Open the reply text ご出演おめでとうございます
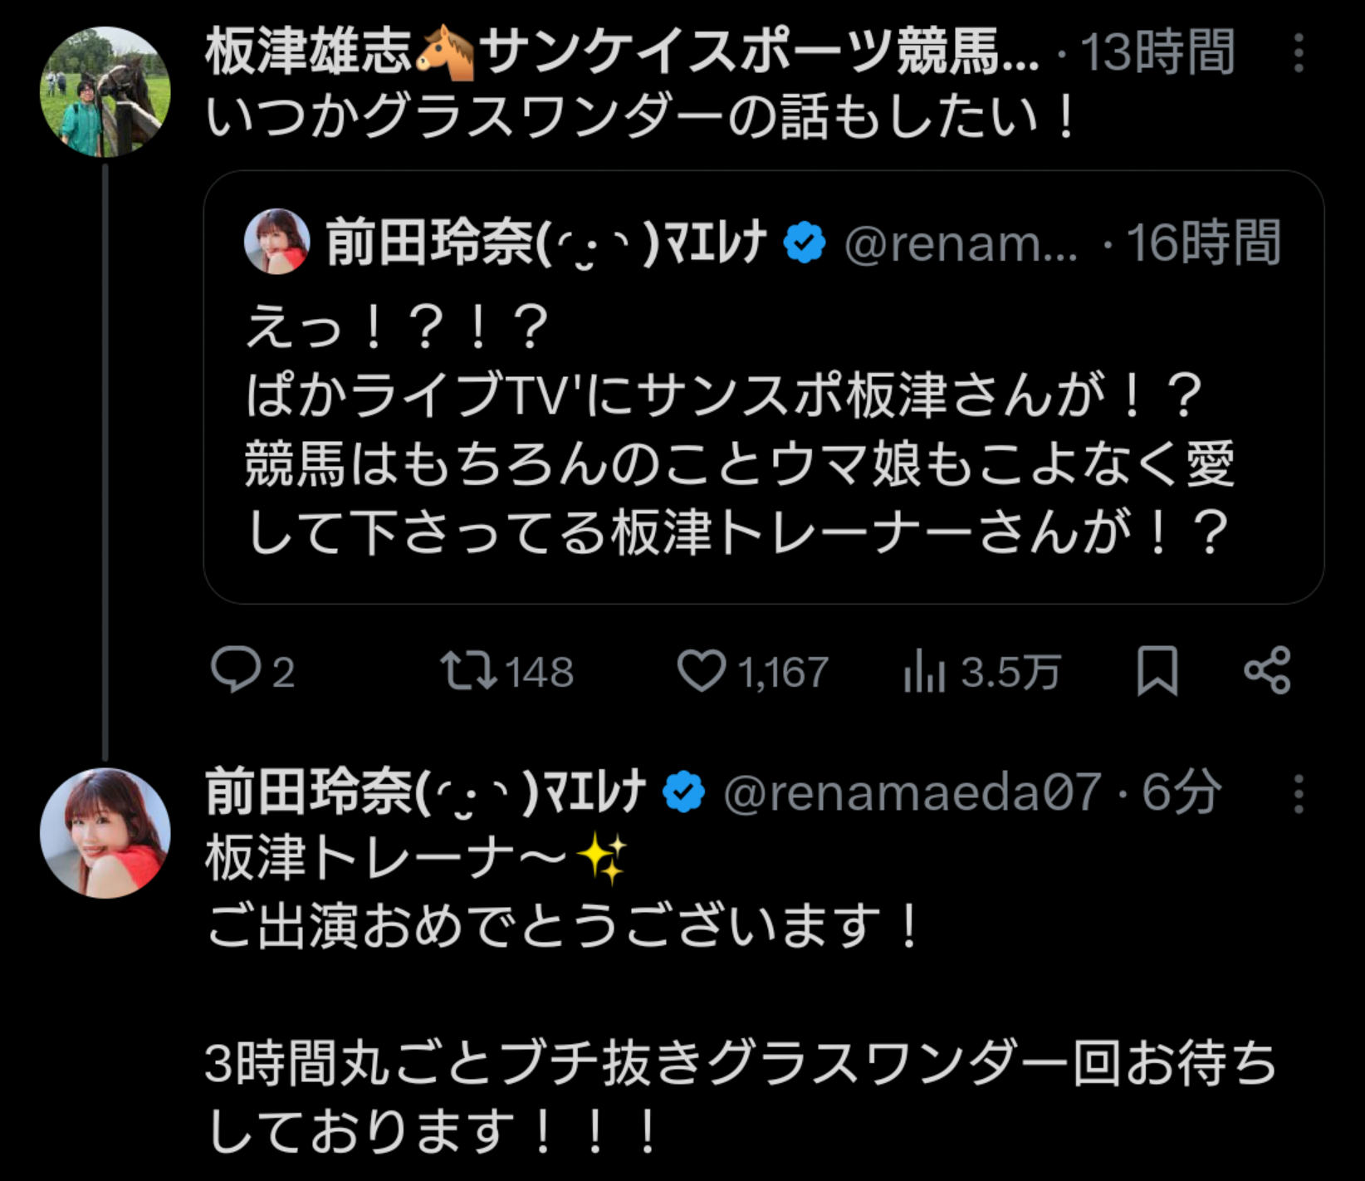The image size is (1365, 1181). [x=563, y=926]
